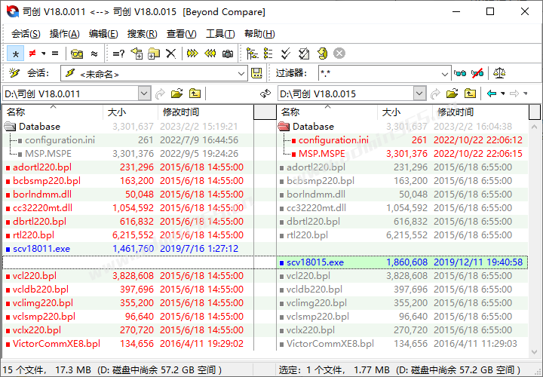Open the dropdown beside the cyan back arrow
The width and height of the screenshot is (543, 377).
coord(503,93)
